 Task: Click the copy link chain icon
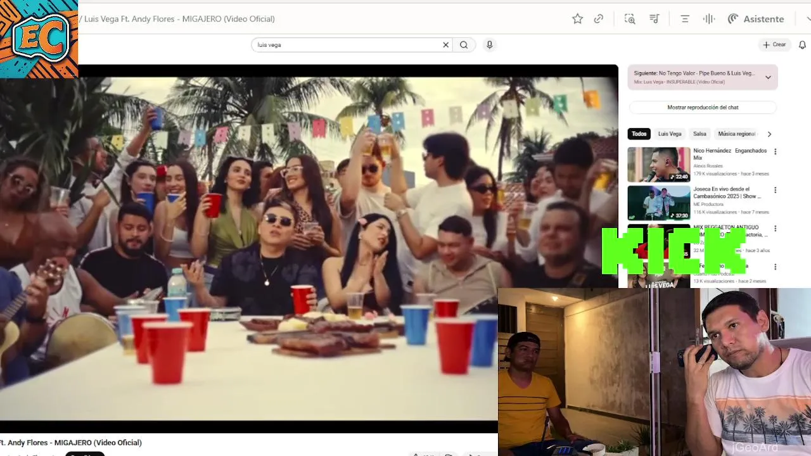(x=599, y=19)
